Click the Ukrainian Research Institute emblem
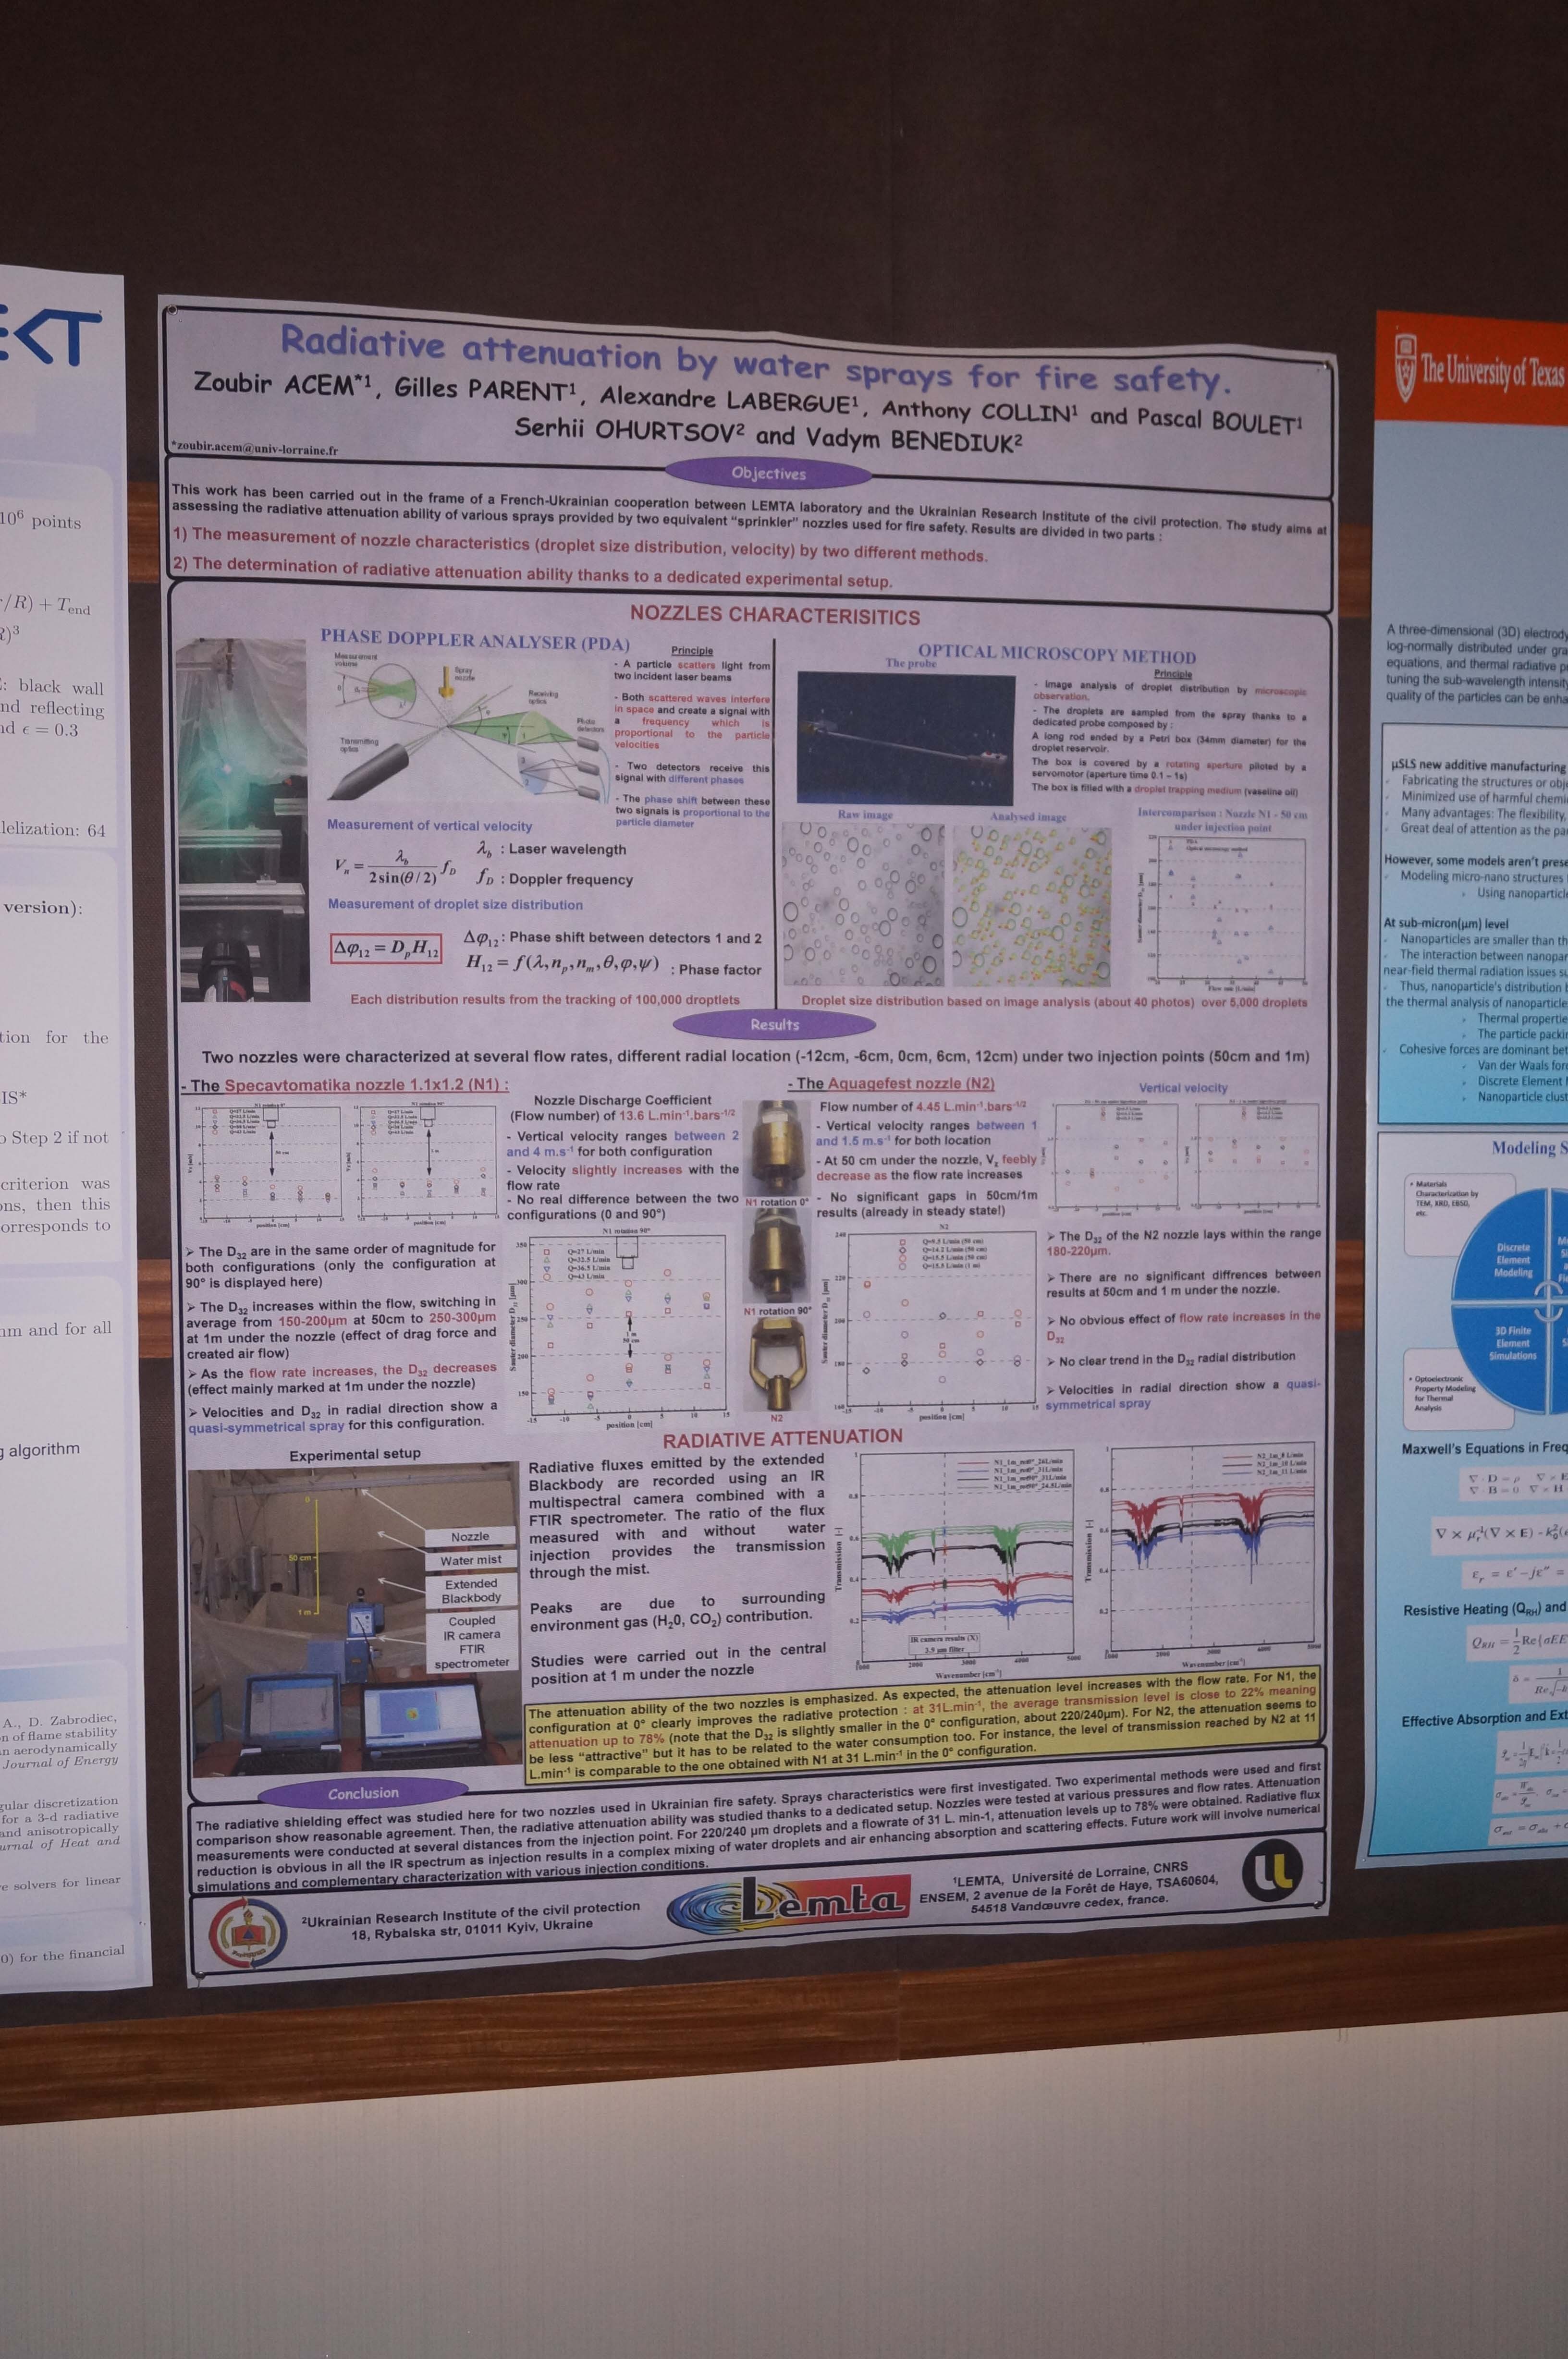The width and height of the screenshot is (1568, 2359). coord(247,1934)
